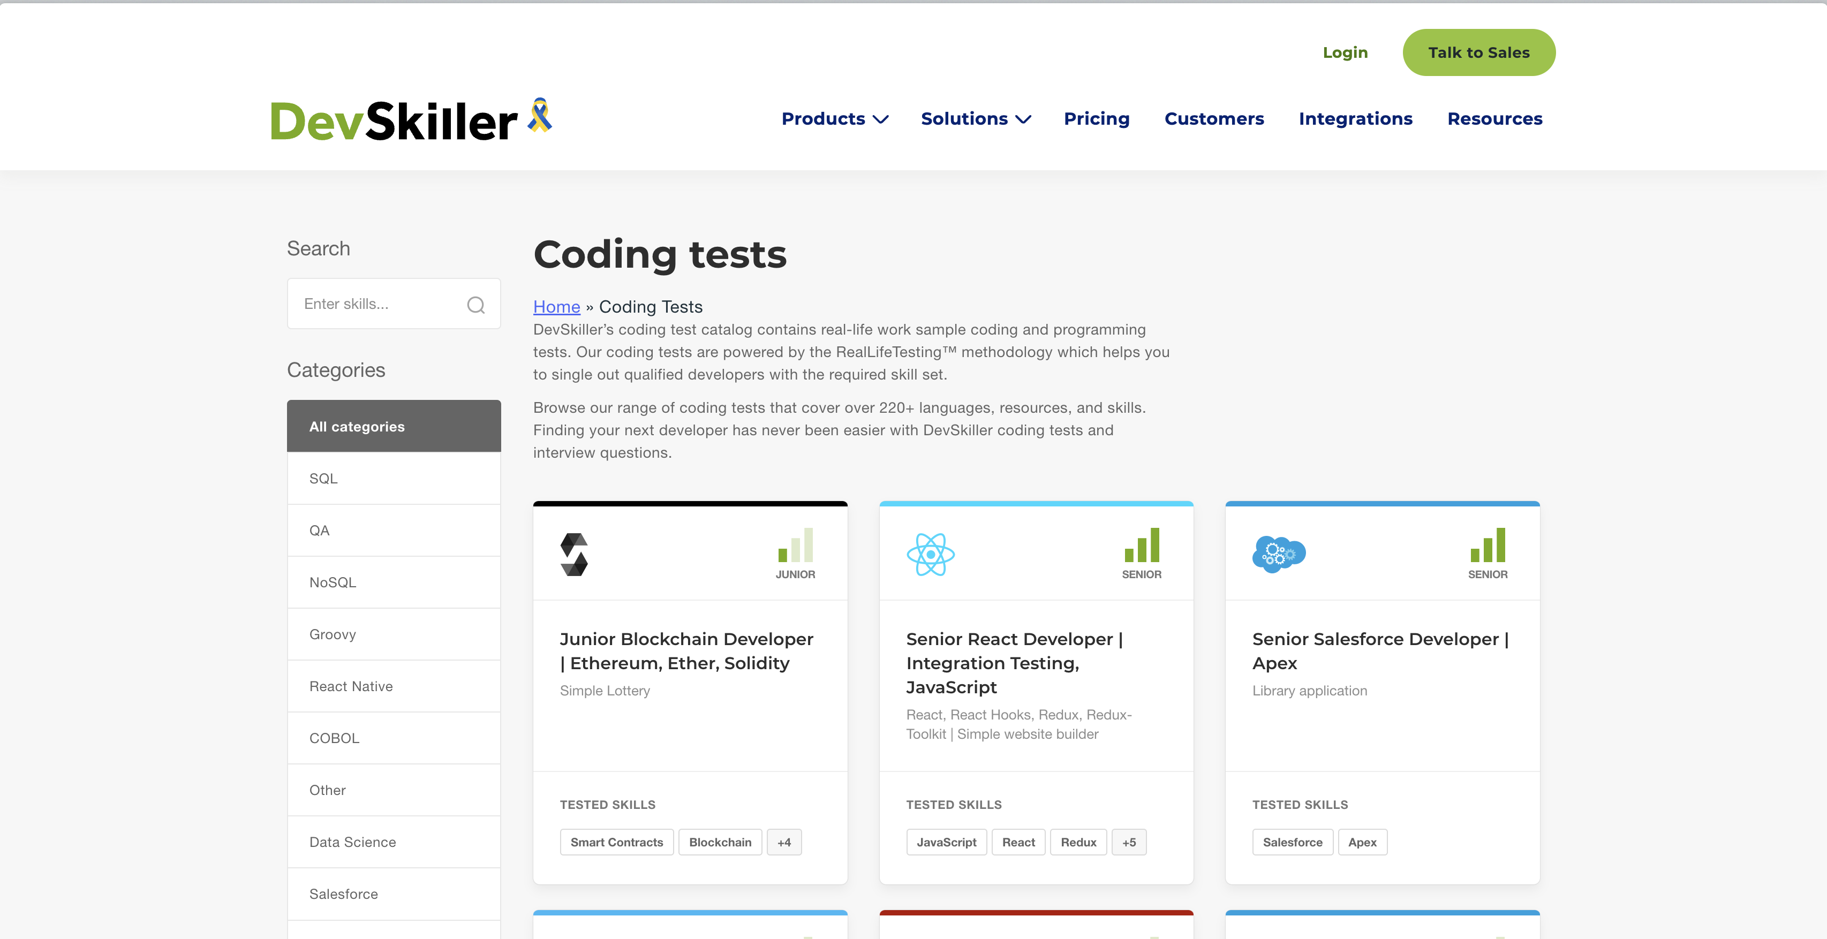Image resolution: width=1827 pixels, height=939 pixels.
Task: Click the Login link
Action: tap(1343, 51)
